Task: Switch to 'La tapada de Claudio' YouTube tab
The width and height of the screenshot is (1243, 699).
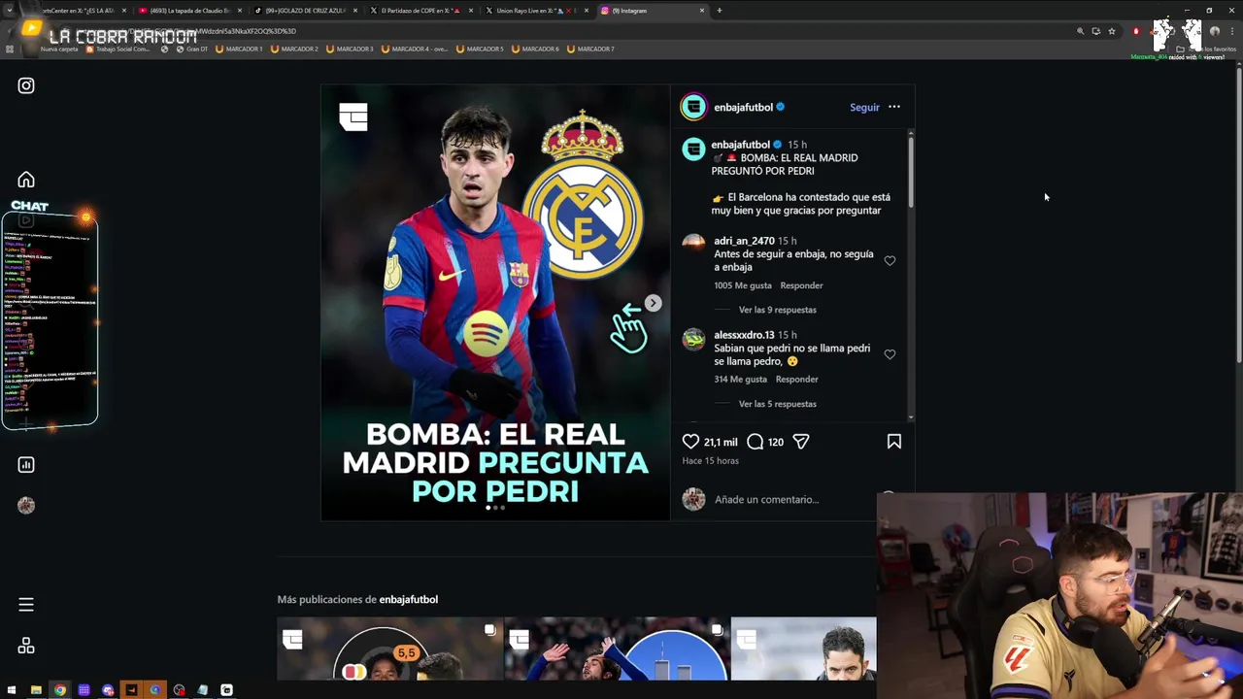Action: click(x=189, y=11)
